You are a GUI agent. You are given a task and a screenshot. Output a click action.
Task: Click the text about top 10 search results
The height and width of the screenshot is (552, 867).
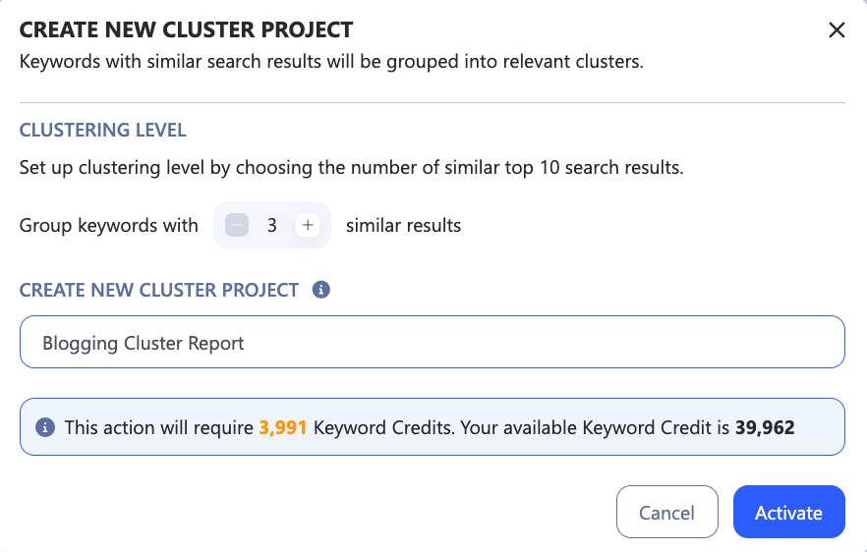click(352, 167)
